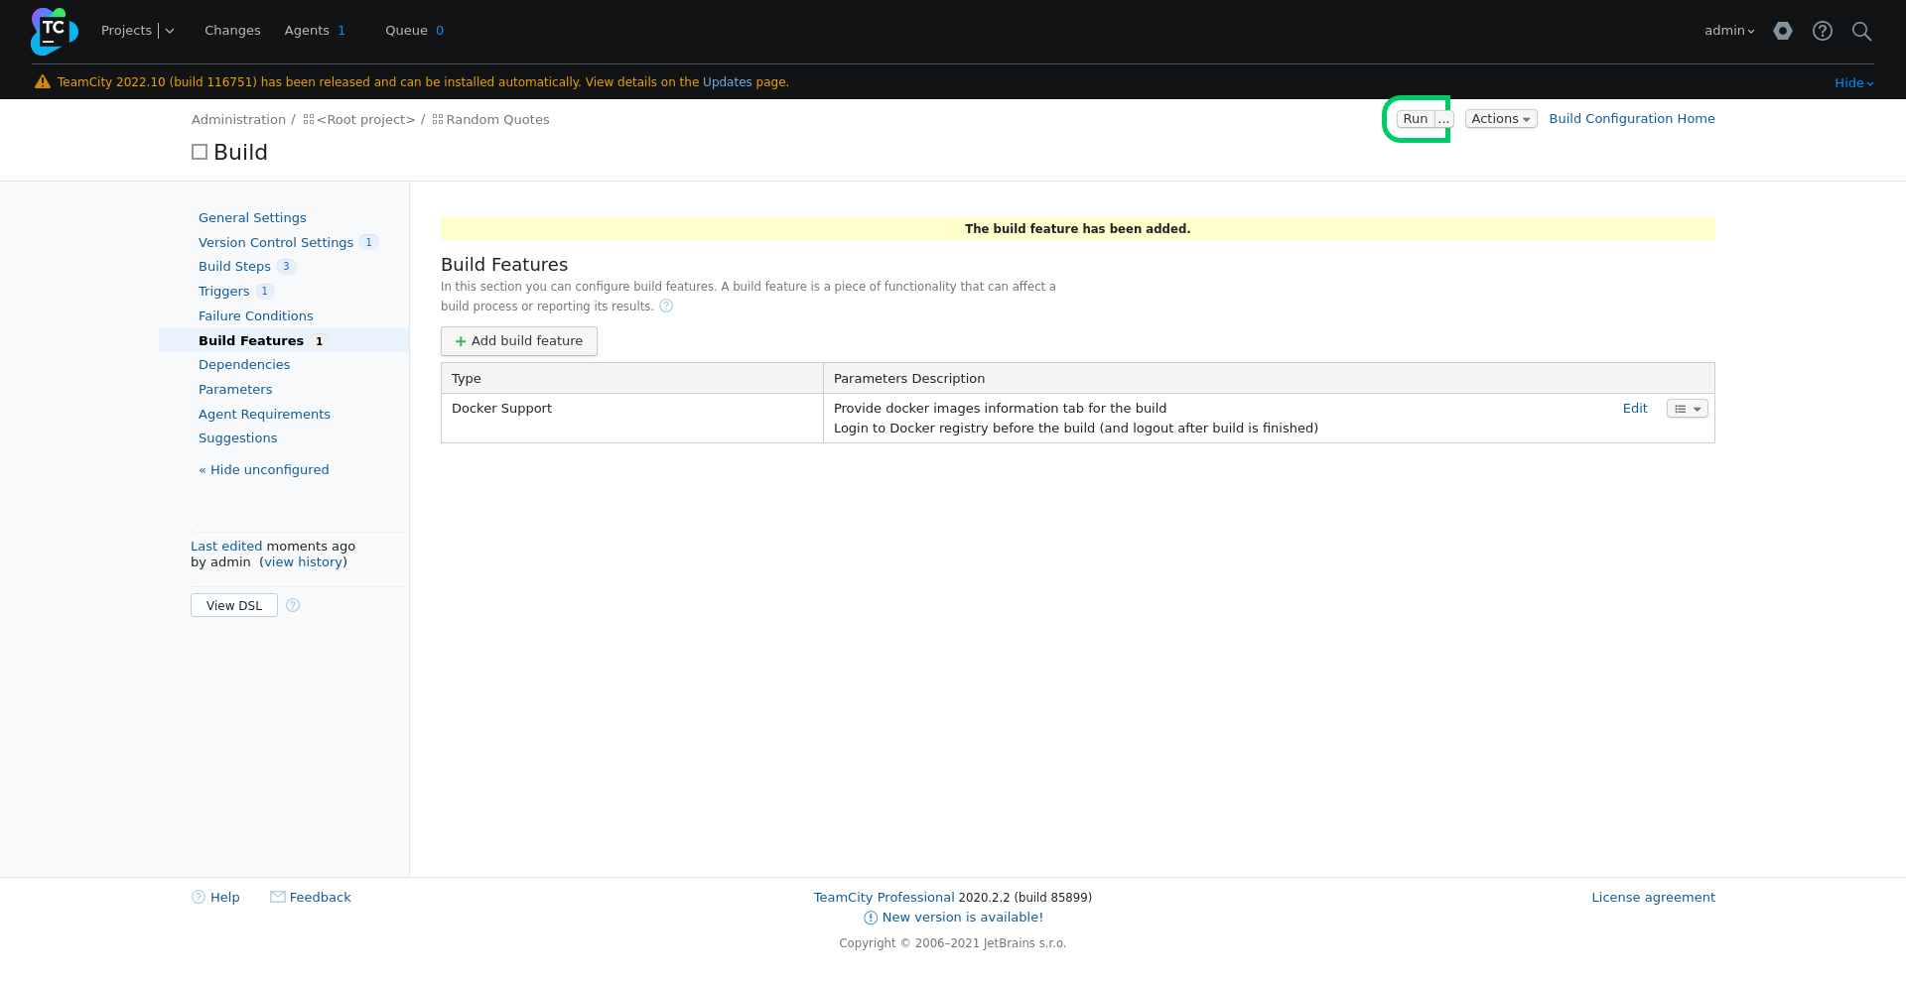1906x987 pixels.
Task: Click the search magnifier icon
Action: tap(1862, 31)
